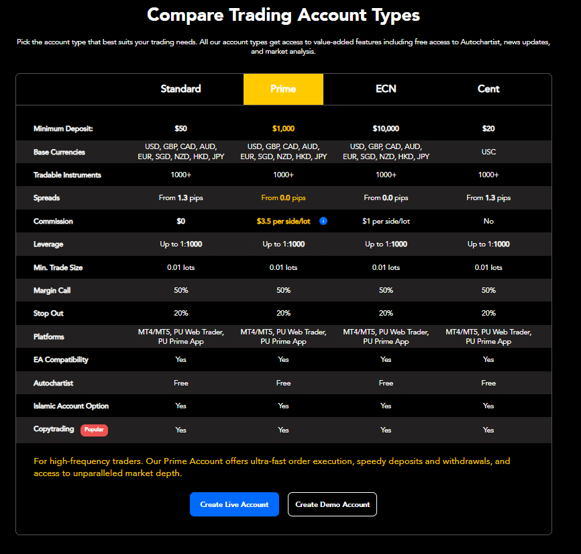Screen dimensions: 581x554
Task: Click Up to 1:1000 leverage under Standard
Action: coord(181,244)
